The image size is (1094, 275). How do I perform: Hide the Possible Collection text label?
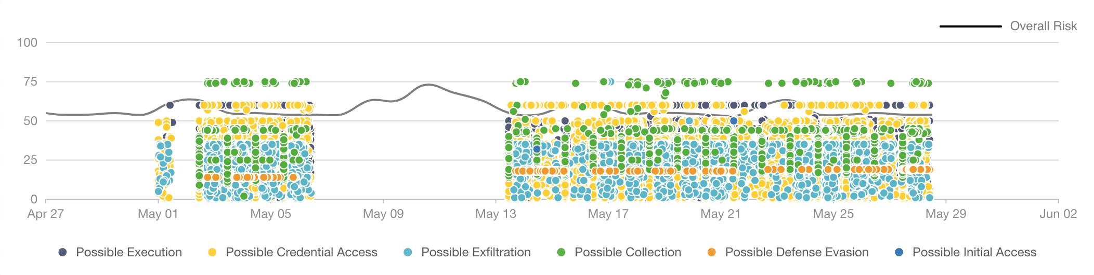point(628,252)
